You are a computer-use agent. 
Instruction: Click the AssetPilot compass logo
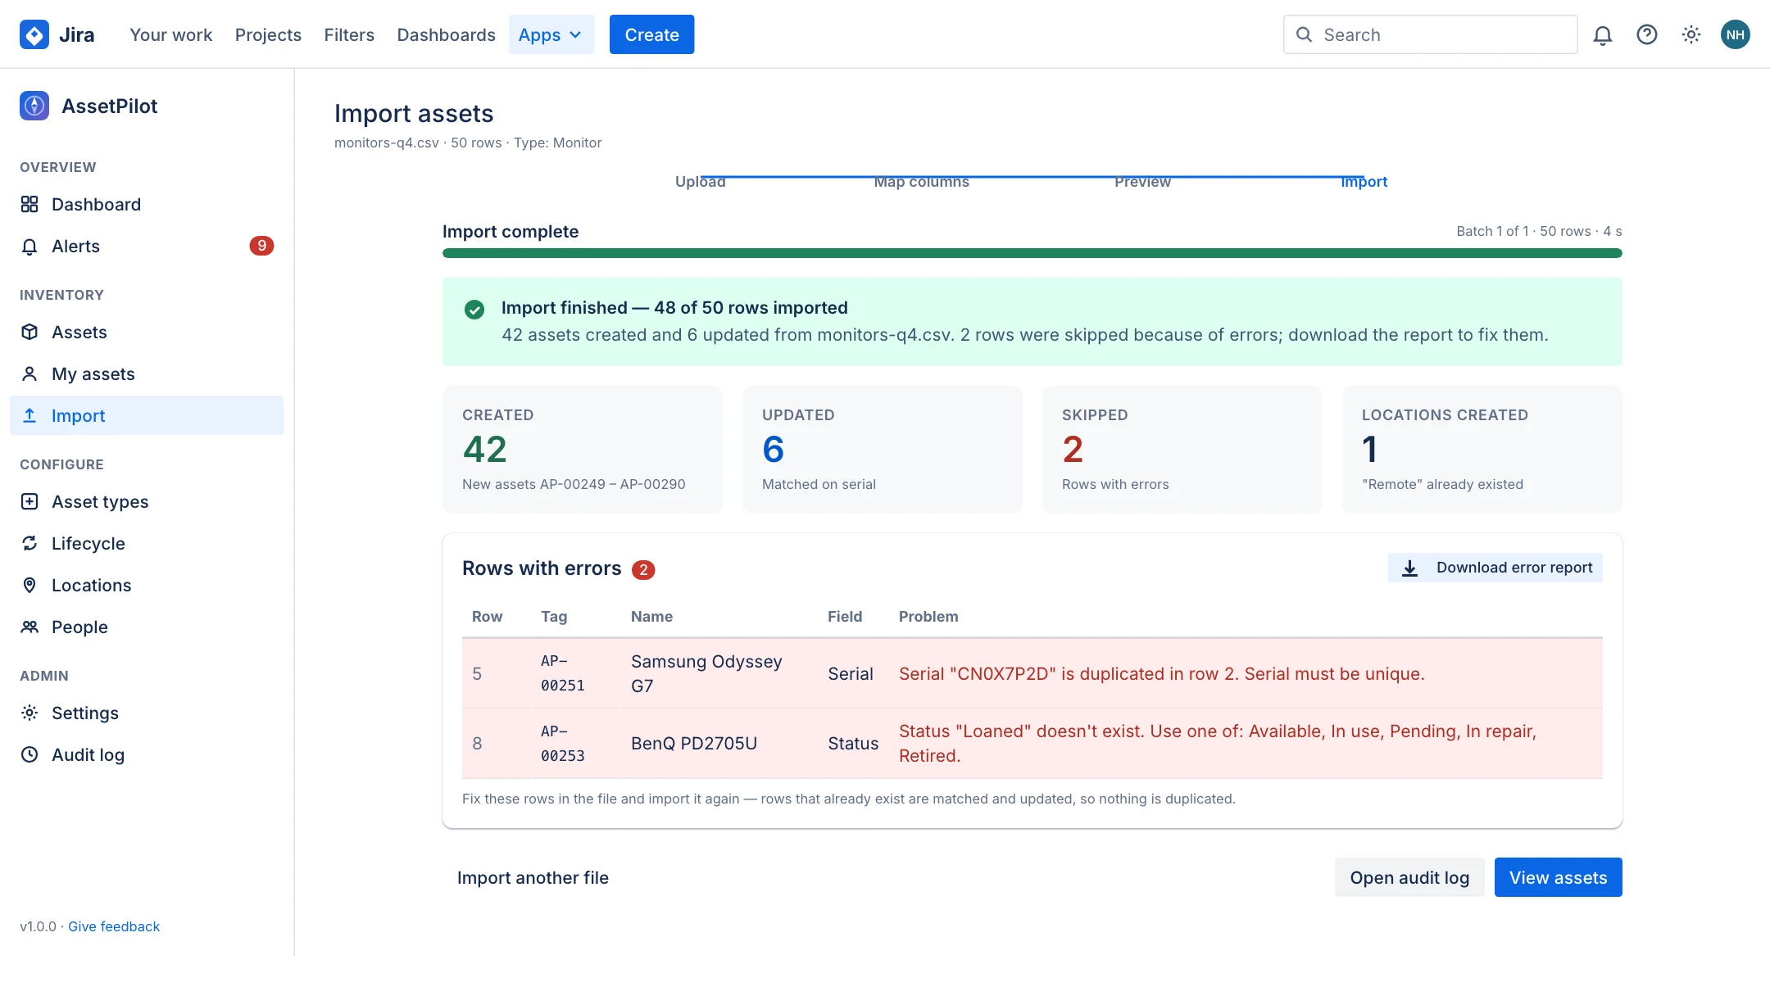[34, 106]
